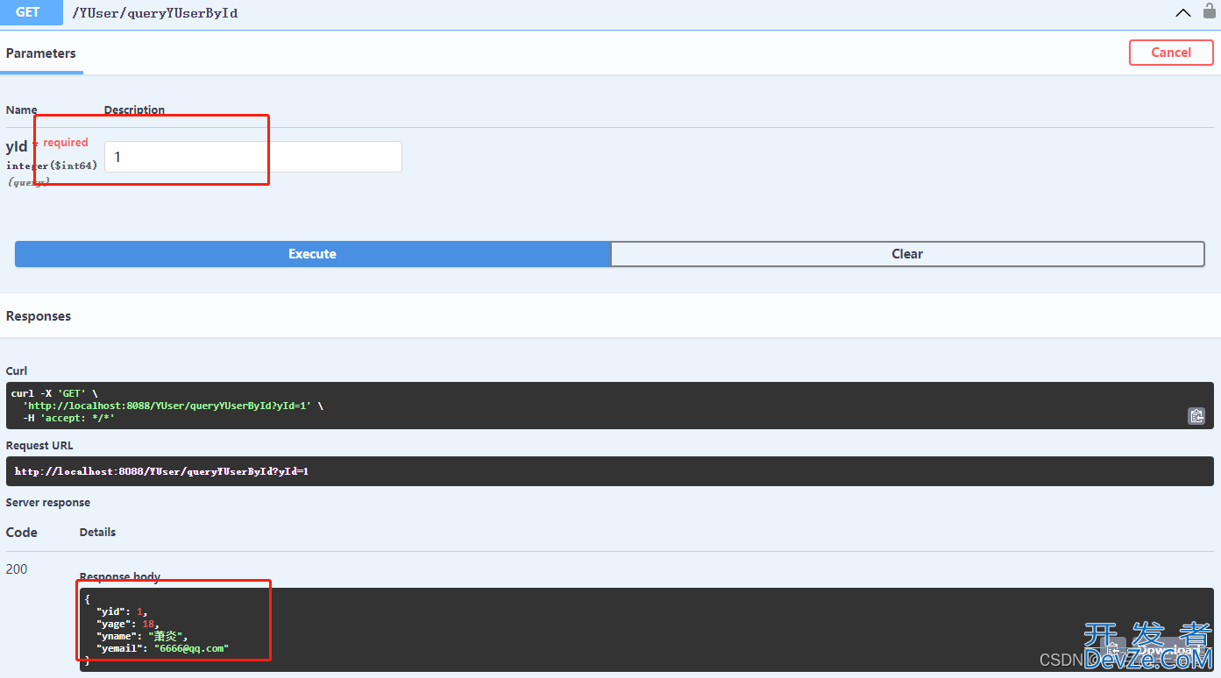Click the /YUser/queryYUserById path
The height and width of the screenshot is (678, 1221).
[155, 13]
